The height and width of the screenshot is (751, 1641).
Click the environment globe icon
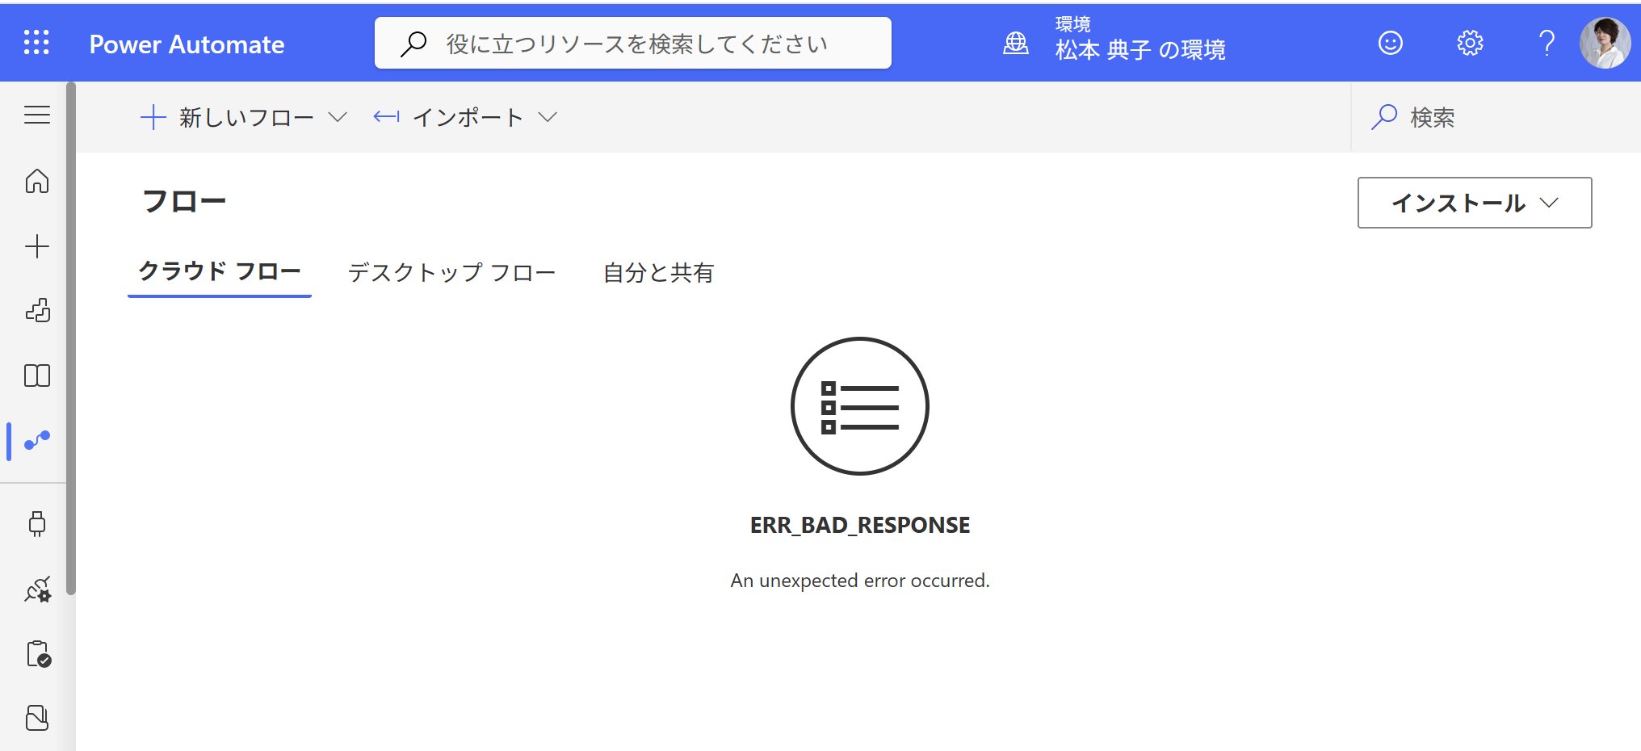(x=1016, y=43)
